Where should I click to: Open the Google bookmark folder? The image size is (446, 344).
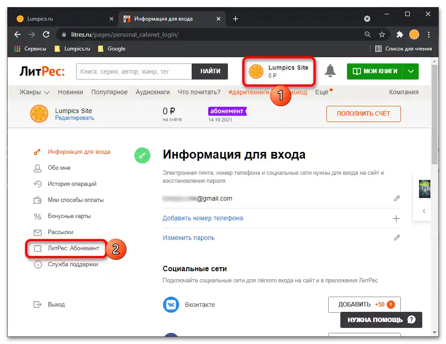coord(111,49)
